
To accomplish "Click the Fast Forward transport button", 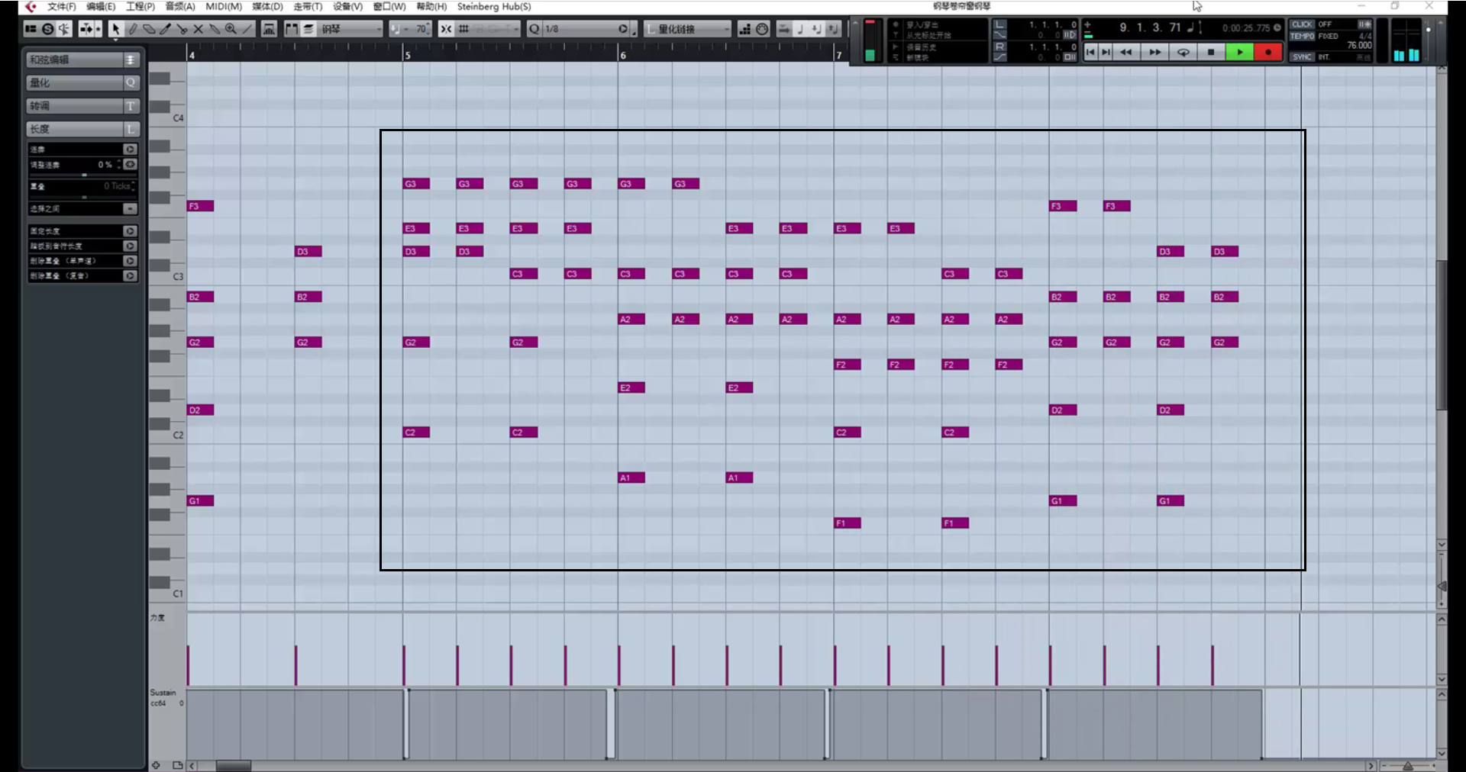I will [1155, 52].
